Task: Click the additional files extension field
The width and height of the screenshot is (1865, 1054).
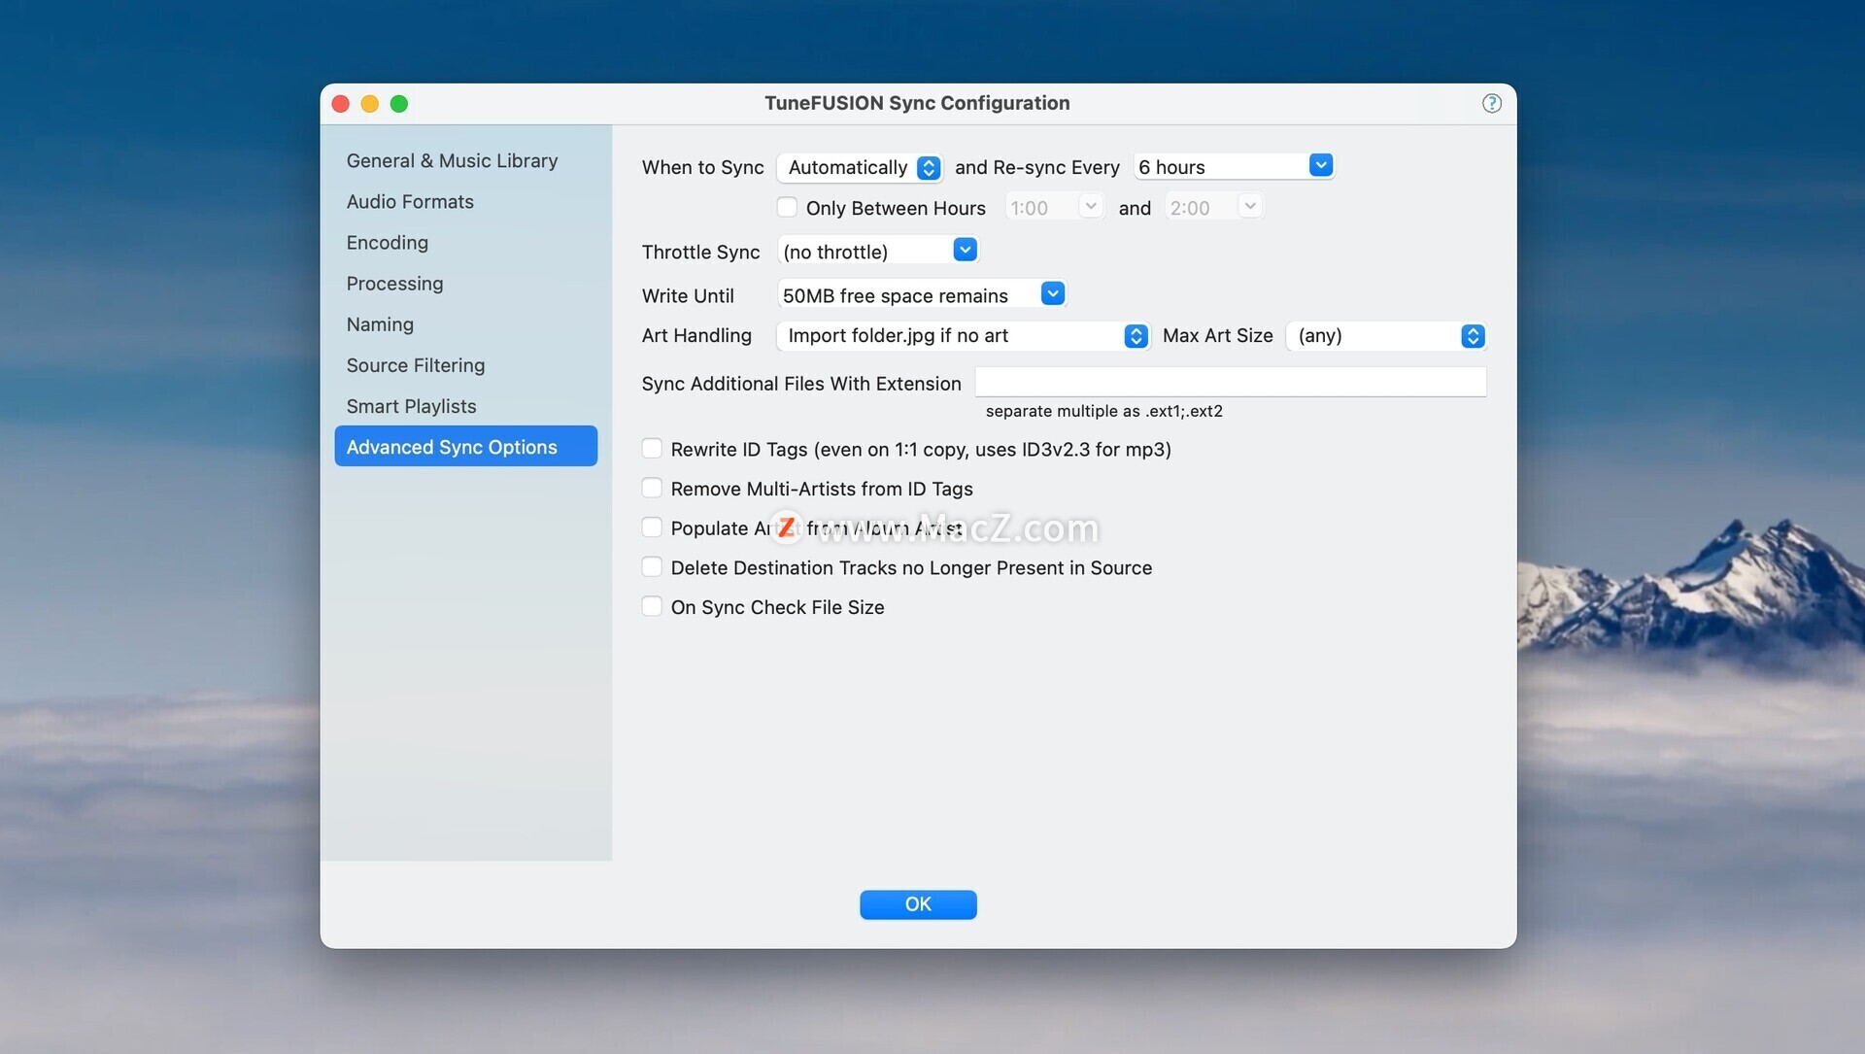Action: point(1231,382)
